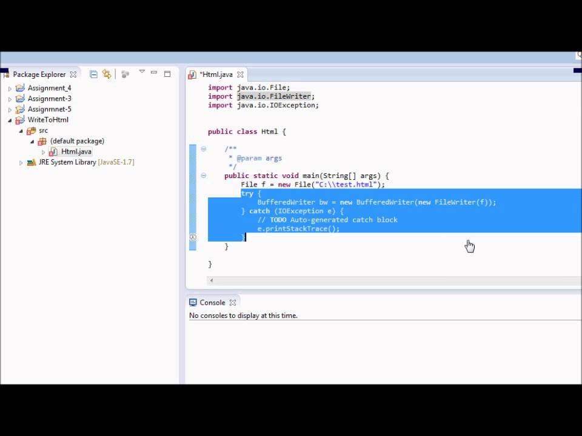582x436 pixels.
Task: Fold the main method code block
Action: click(x=204, y=176)
